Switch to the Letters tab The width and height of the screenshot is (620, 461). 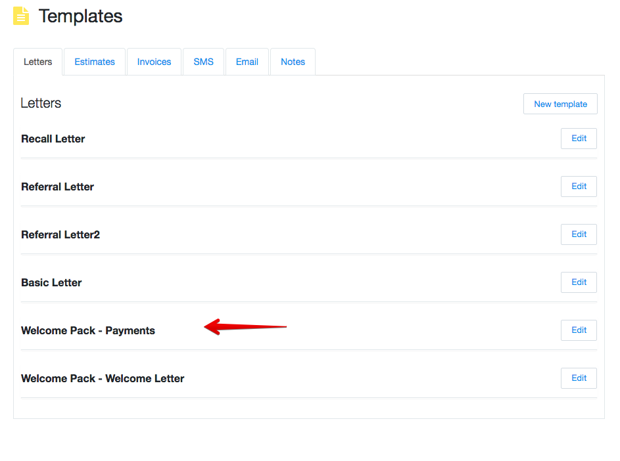tap(37, 62)
